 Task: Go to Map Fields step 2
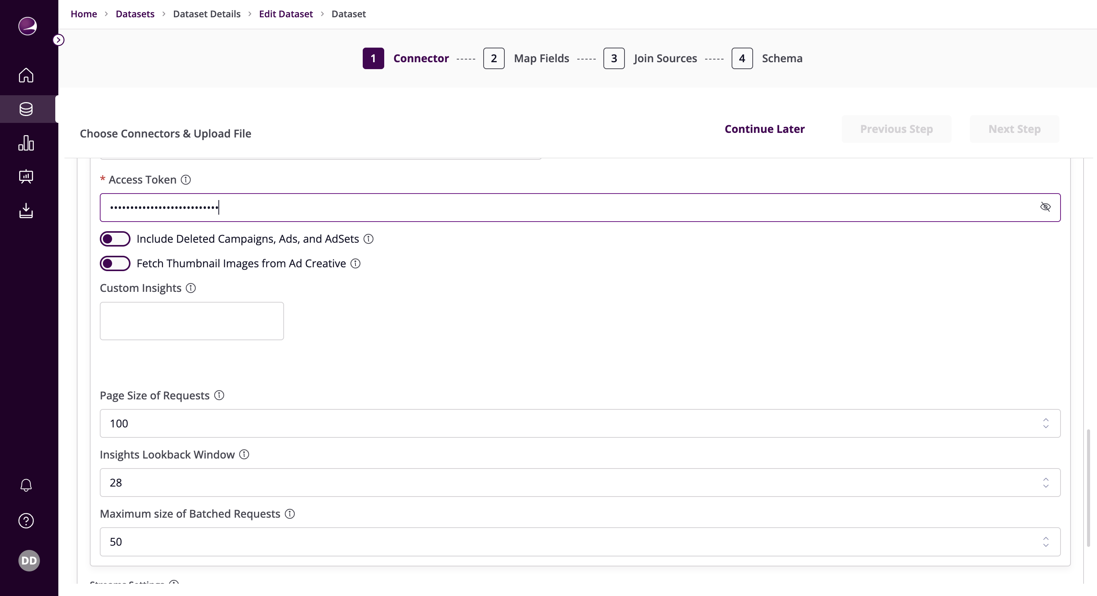(494, 58)
